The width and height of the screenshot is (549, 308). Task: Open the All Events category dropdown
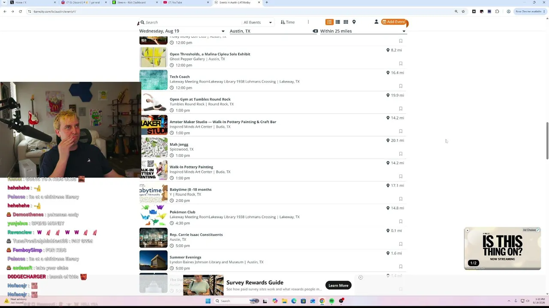257,22
